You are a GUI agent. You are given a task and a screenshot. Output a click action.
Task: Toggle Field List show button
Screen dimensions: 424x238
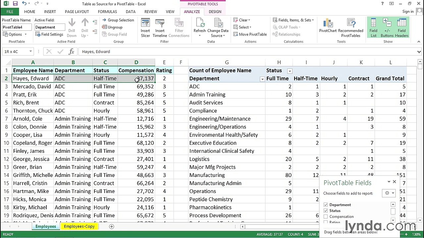click(373, 28)
